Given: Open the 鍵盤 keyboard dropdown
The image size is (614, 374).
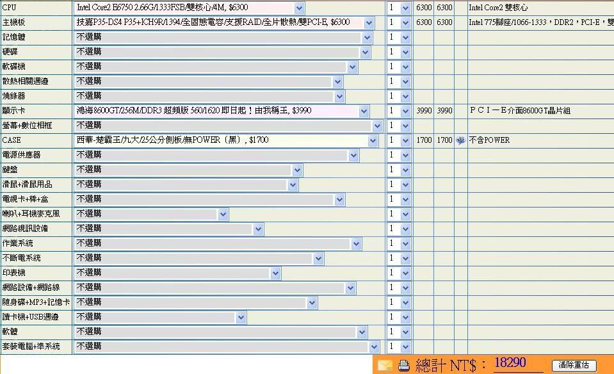Looking at the screenshot, I should pos(188,170).
